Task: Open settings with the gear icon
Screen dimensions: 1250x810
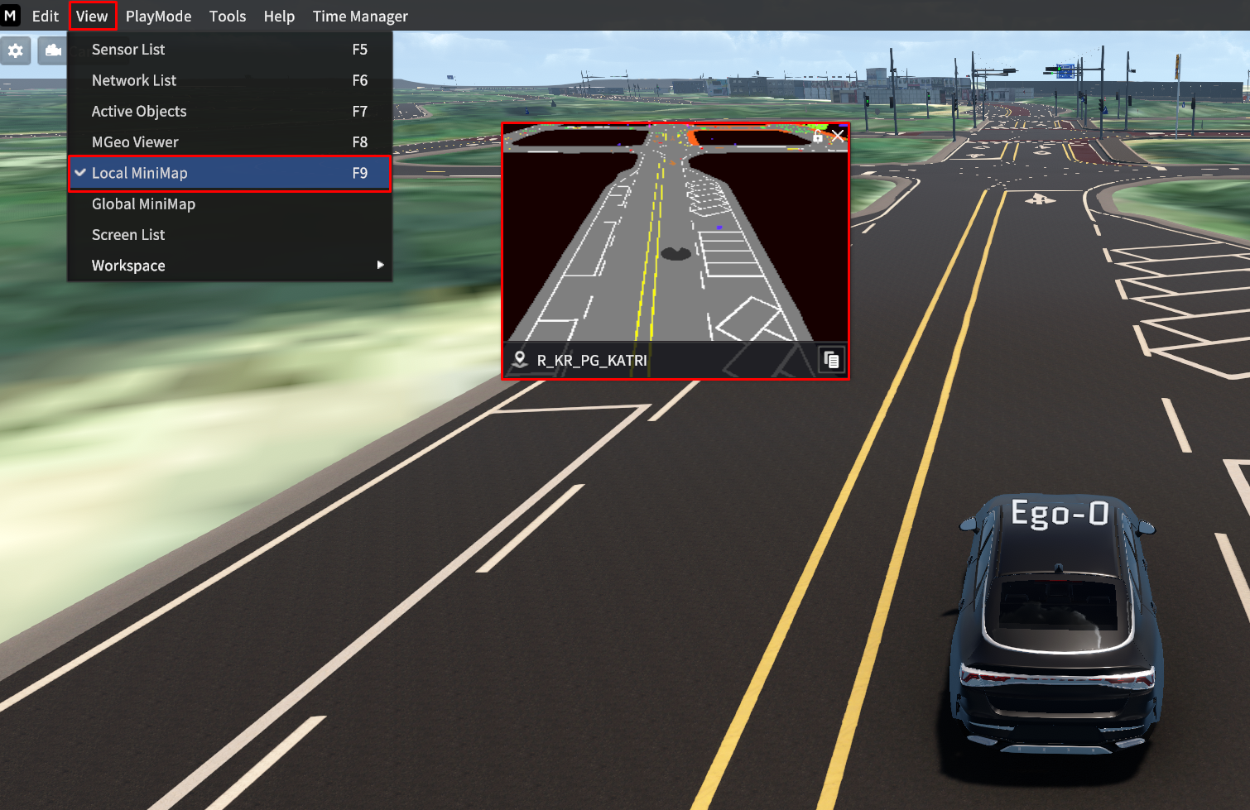Action: click(x=16, y=50)
